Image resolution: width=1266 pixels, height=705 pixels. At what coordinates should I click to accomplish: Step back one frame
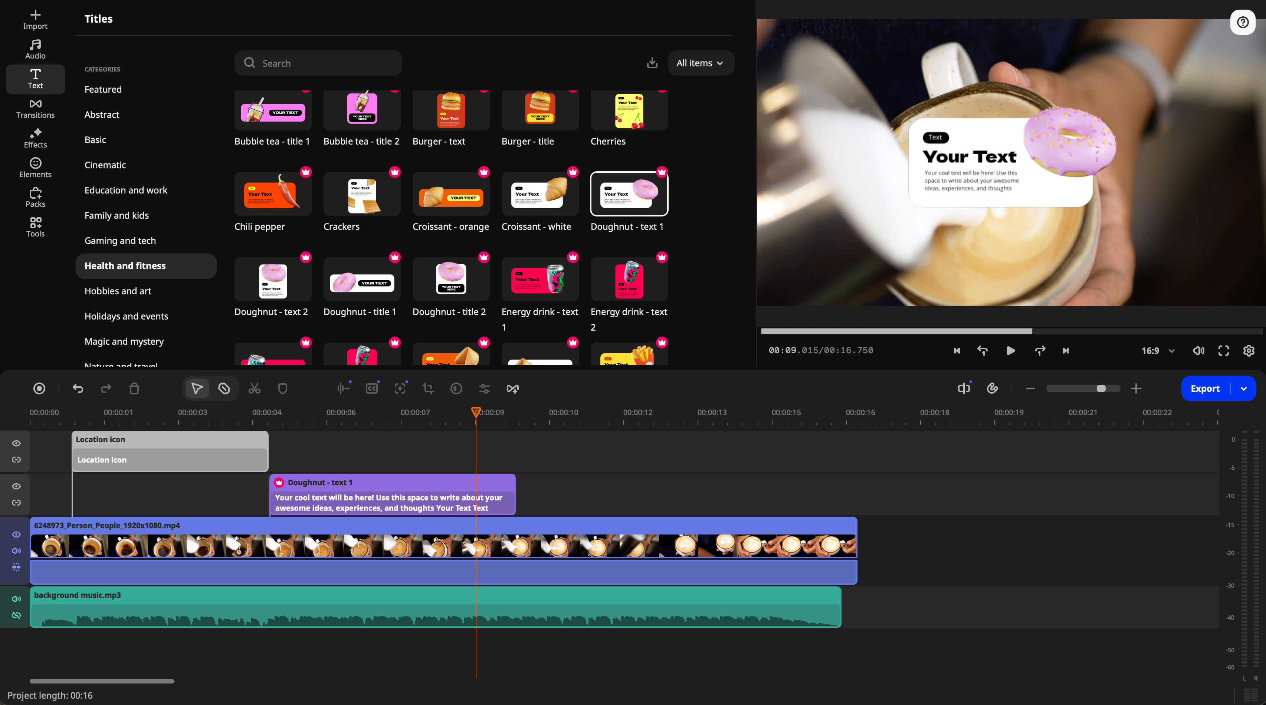(983, 351)
